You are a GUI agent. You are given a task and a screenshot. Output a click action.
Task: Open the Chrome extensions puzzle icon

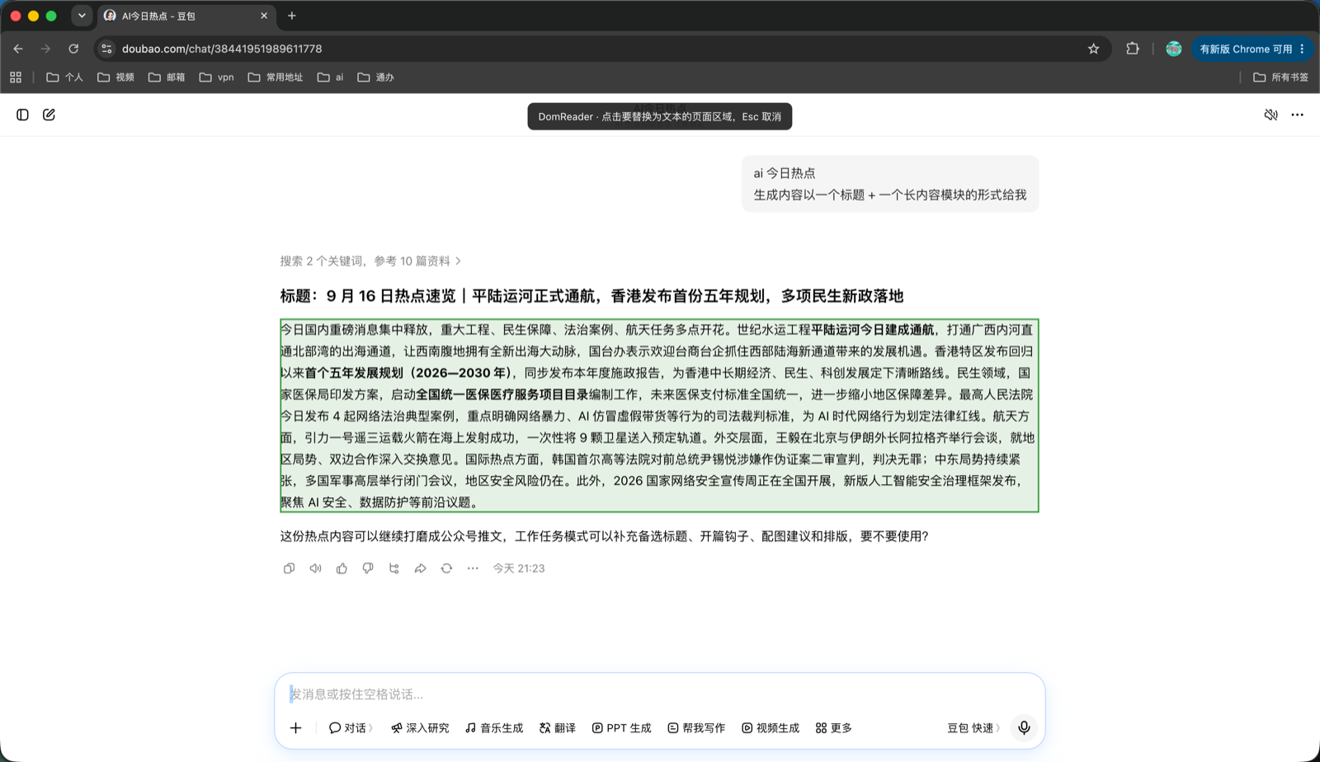[1133, 49]
